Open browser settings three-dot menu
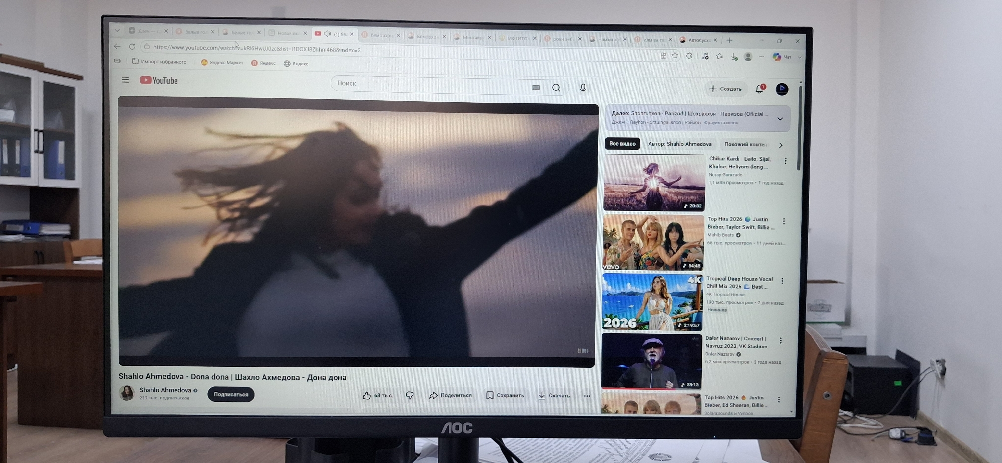The height and width of the screenshot is (463, 1002). coord(762,57)
